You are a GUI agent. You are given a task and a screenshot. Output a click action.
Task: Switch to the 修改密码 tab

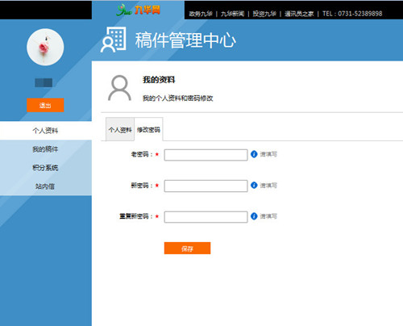coord(148,129)
